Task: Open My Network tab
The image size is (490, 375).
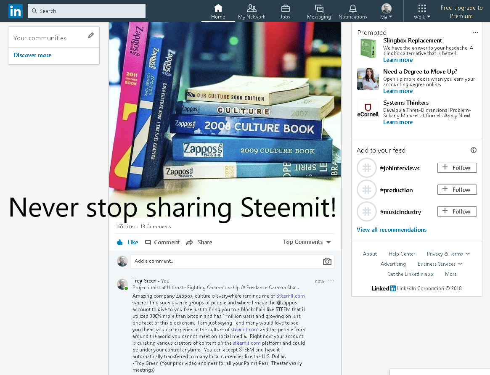Action: pyautogui.click(x=252, y=11)
